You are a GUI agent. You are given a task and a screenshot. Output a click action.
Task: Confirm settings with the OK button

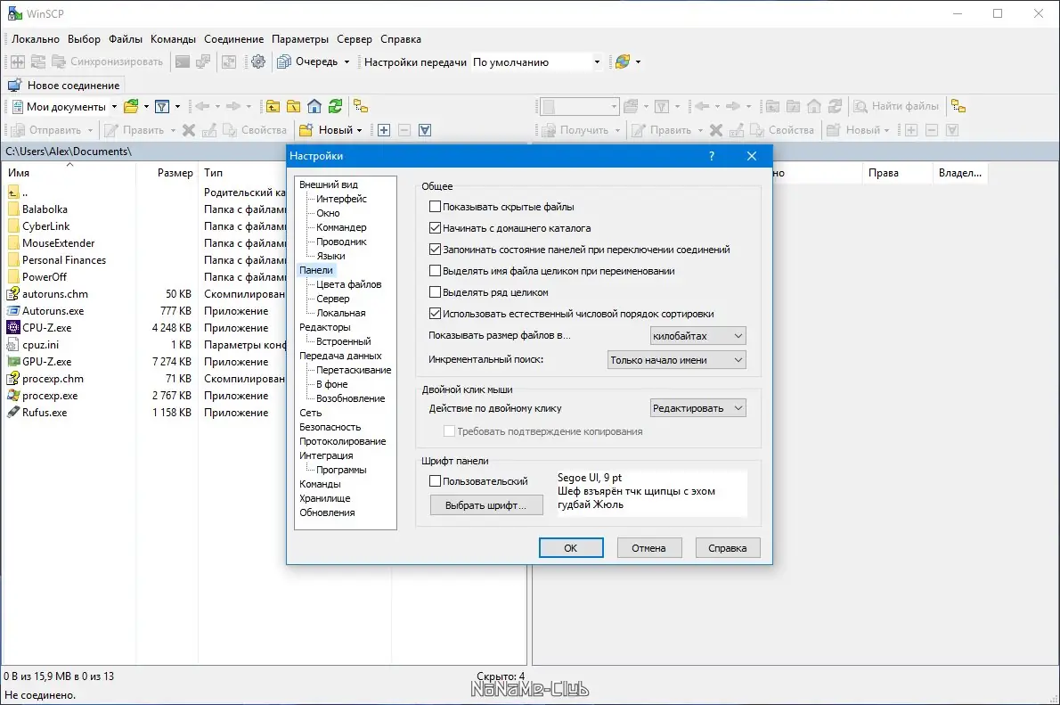571,548
